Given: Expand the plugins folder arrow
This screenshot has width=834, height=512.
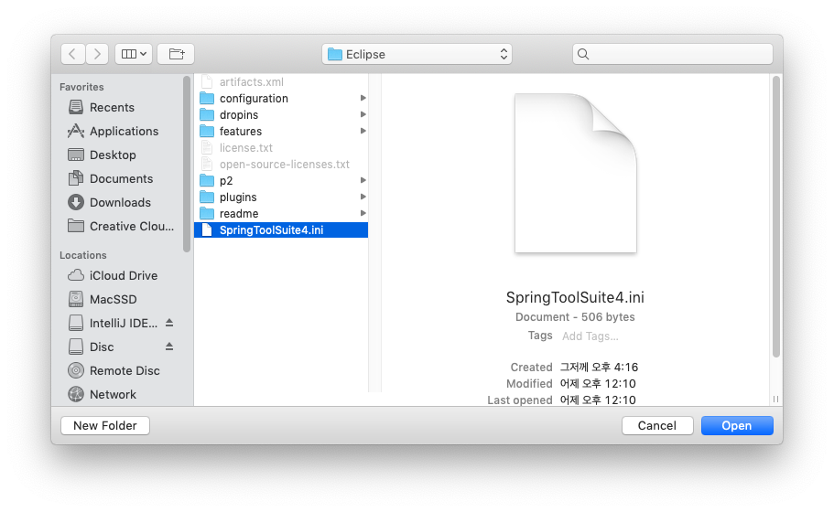Looking at the screenshot, I should [x=363, y=197].
